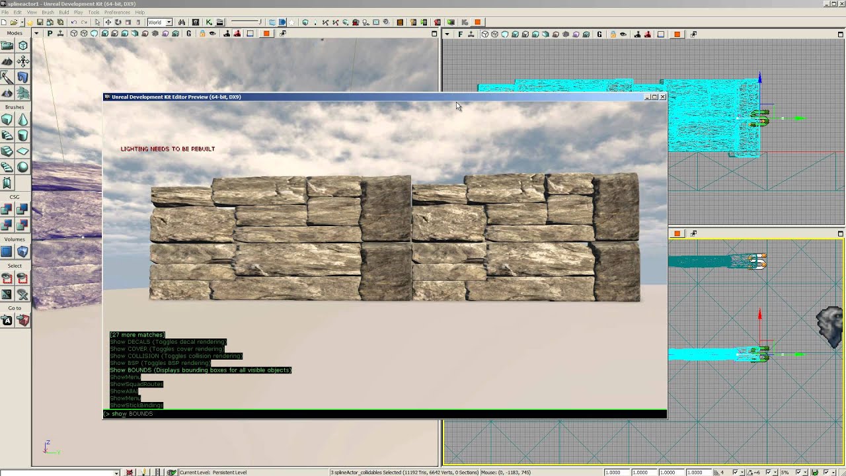Click Save level disk icon

tap(40, 22)
